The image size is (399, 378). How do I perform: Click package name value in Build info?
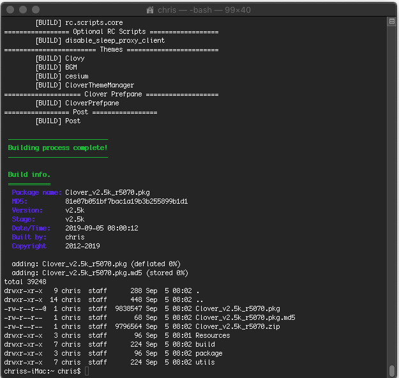click(x=107, y=192)
